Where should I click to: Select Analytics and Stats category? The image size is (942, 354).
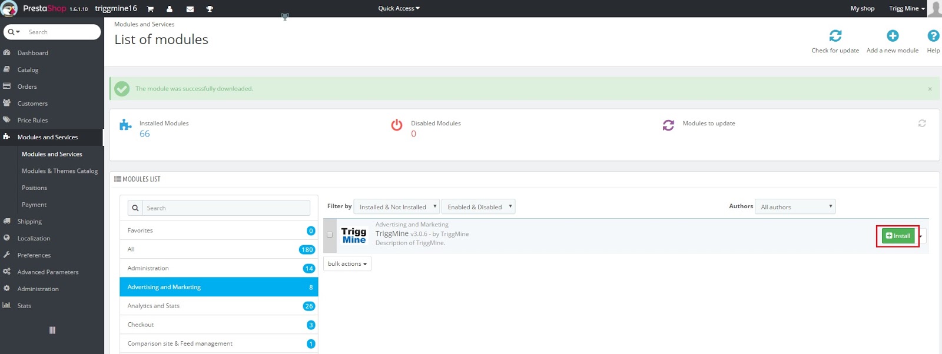pyautogui.click(x=219, y=306)
